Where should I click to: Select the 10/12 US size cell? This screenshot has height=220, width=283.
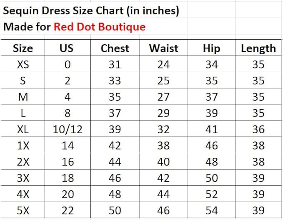(68, 129)
